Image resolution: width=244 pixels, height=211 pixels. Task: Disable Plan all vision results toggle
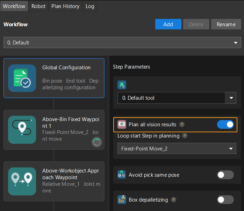(x=225, y=125)
